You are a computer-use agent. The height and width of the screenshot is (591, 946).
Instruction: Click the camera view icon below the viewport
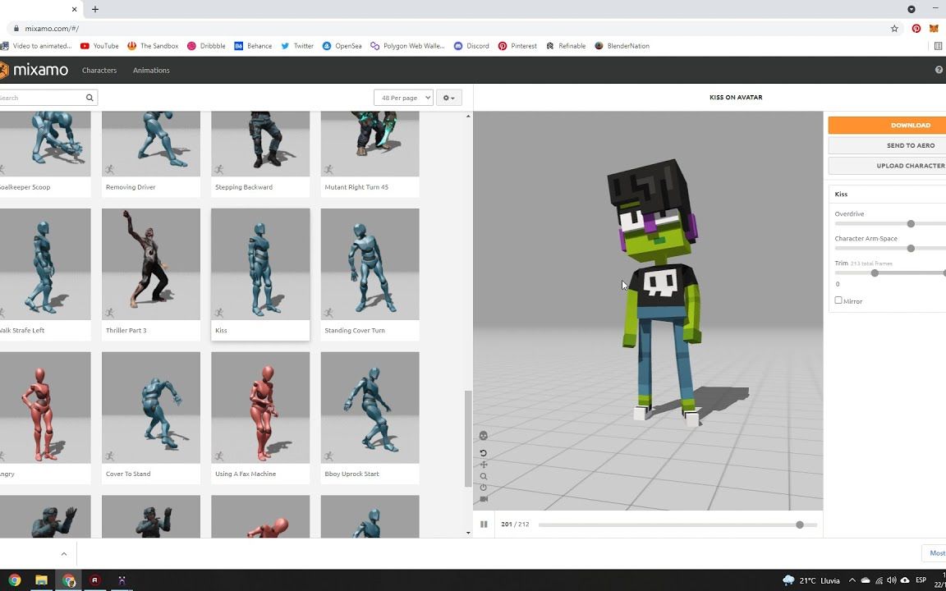pyautogui.click(x=483, y=498)
